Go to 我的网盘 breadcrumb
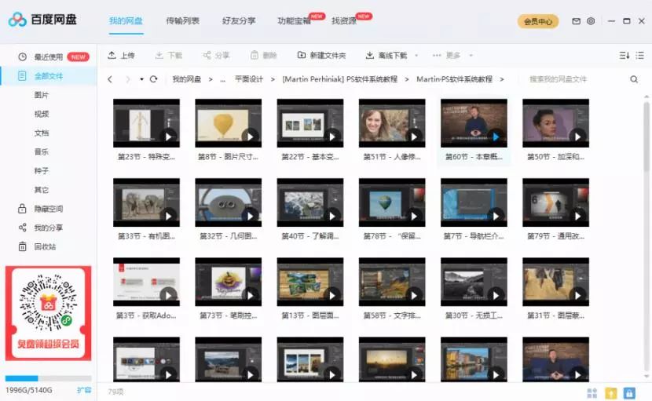 187,79
